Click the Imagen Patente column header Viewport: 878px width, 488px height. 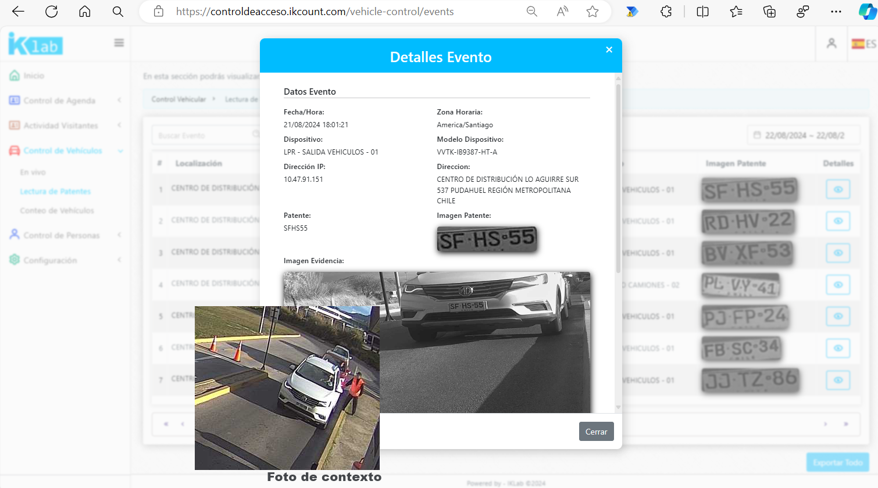(736, 164)
